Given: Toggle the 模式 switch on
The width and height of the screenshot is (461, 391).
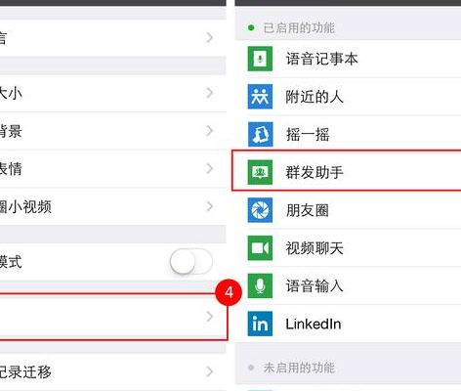Looking at the screenshot, I should [x=191, y=261].
